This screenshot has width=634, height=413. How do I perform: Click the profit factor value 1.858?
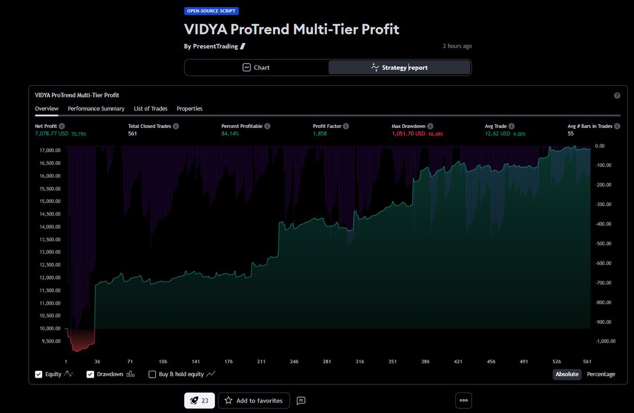[x=320, y=134]
